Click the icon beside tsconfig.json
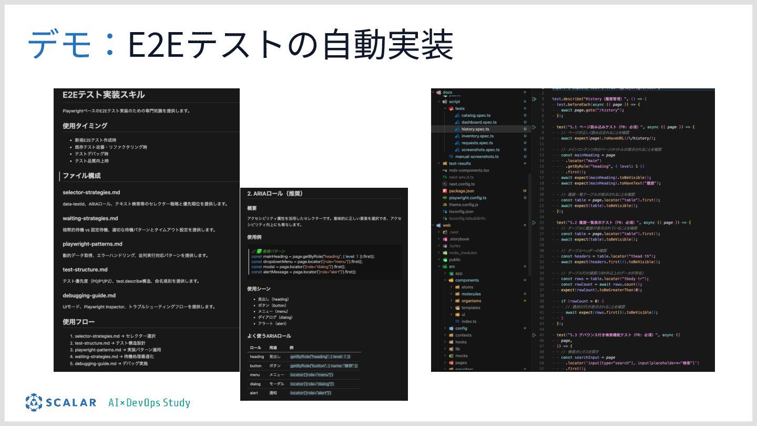This screenshot has width=757, height=426. (x=445, y=211)
